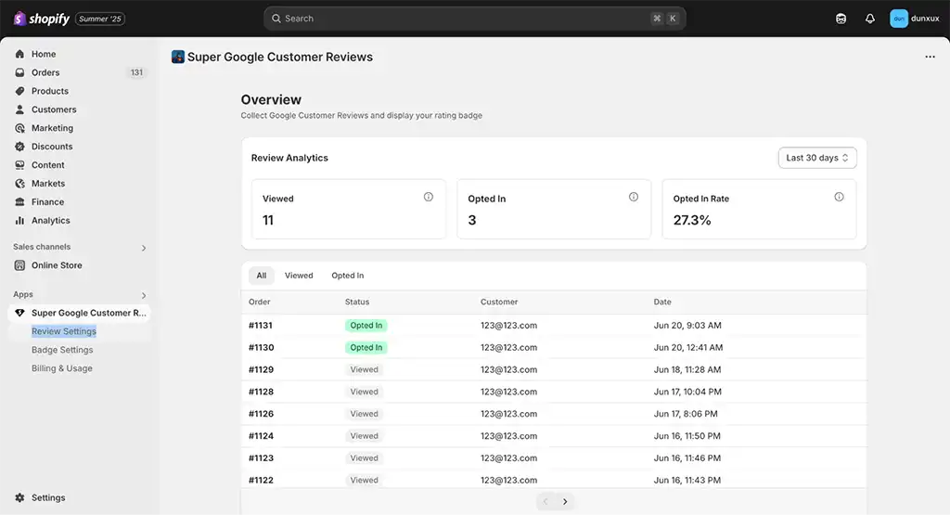Select the All tab

[x=261, y=276]
